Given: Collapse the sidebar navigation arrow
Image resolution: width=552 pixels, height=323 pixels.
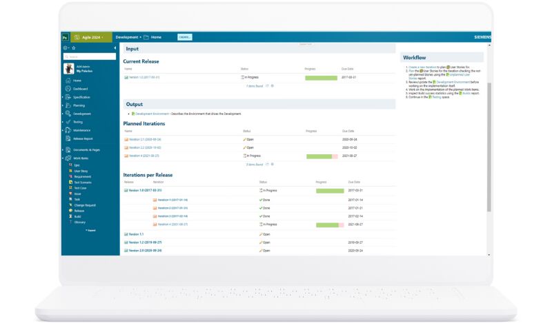Looking at the screenshot, I should [x=115, y=48].
